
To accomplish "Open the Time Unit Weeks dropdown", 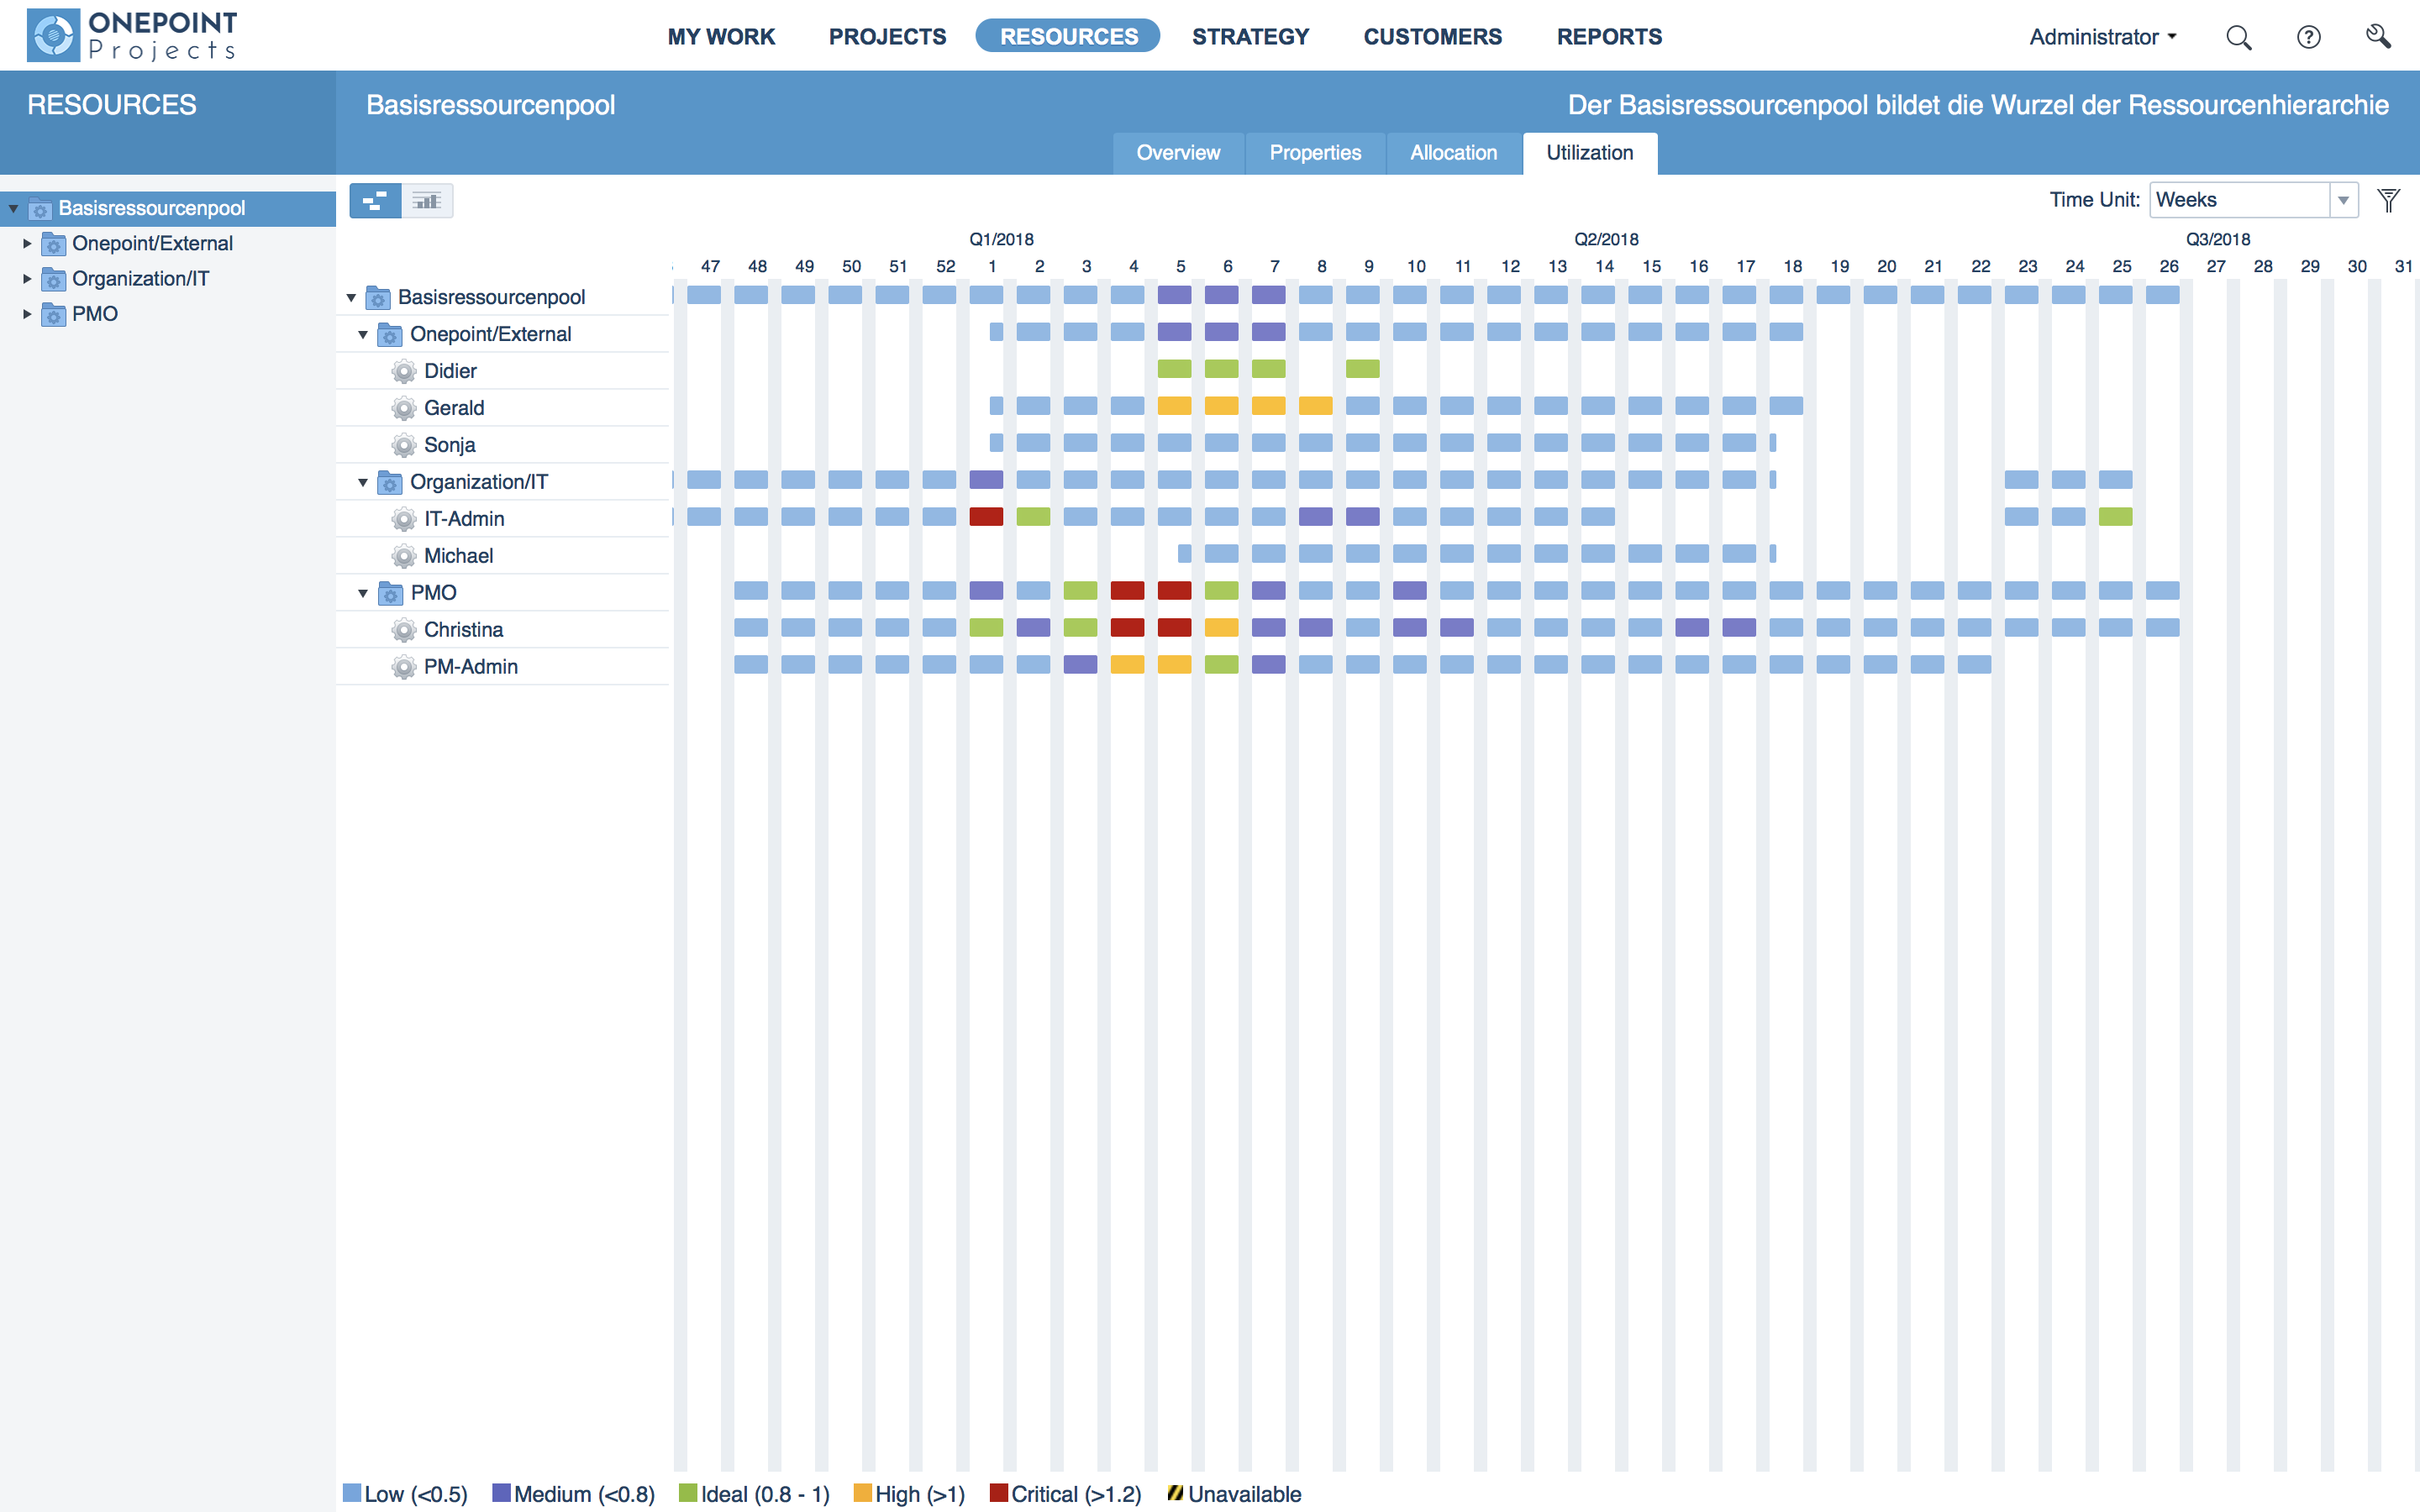I will point(2343,201).
